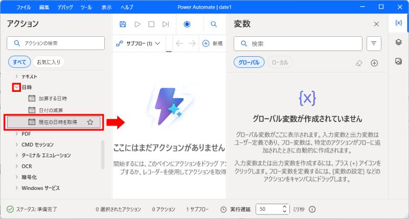Open the UI elements layers sidebar icon
The width and height of the screenshot is (409, 219).
tap(398, 42)
